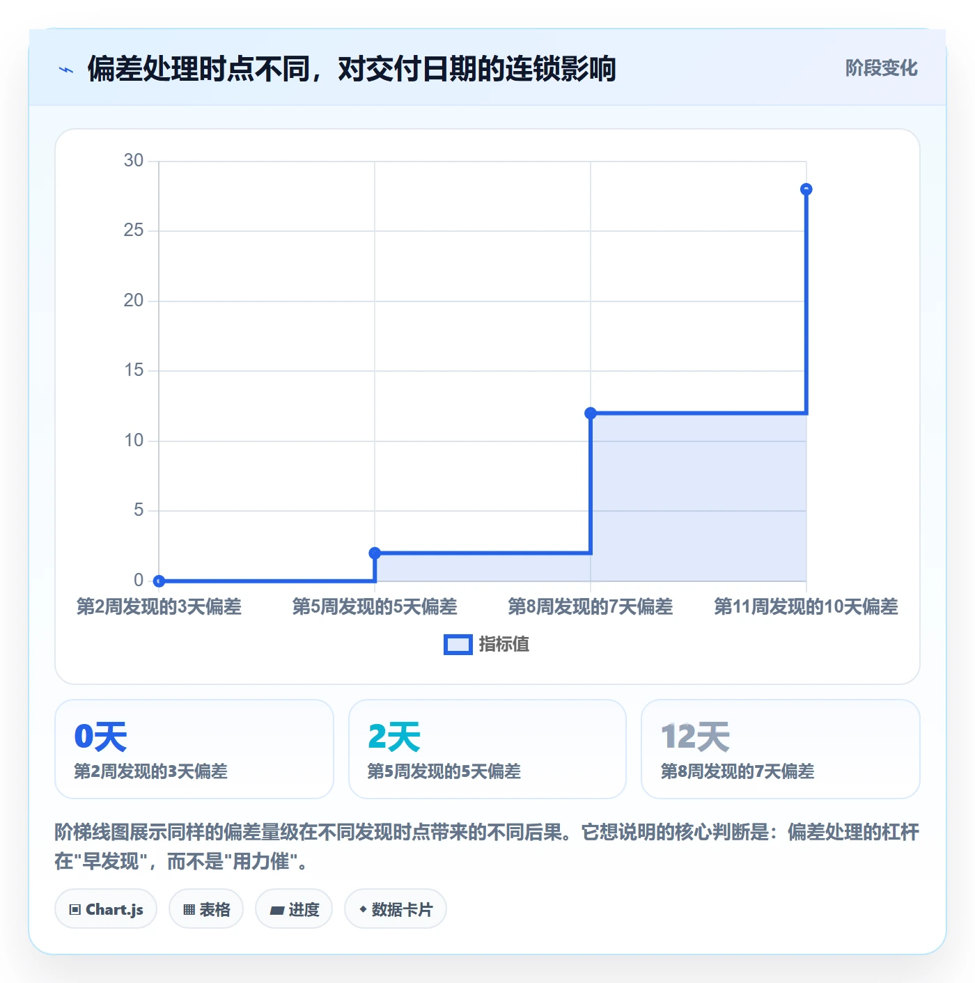Open the 12天 data card
This screenshot has width=975, height=983.
pos(781,749)
